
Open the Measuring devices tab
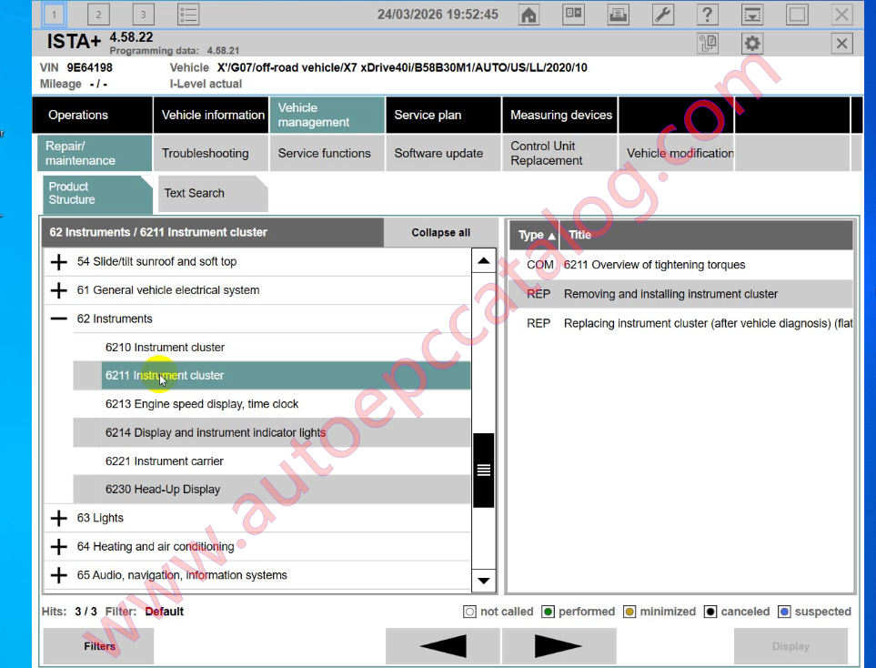coord(559,115)
